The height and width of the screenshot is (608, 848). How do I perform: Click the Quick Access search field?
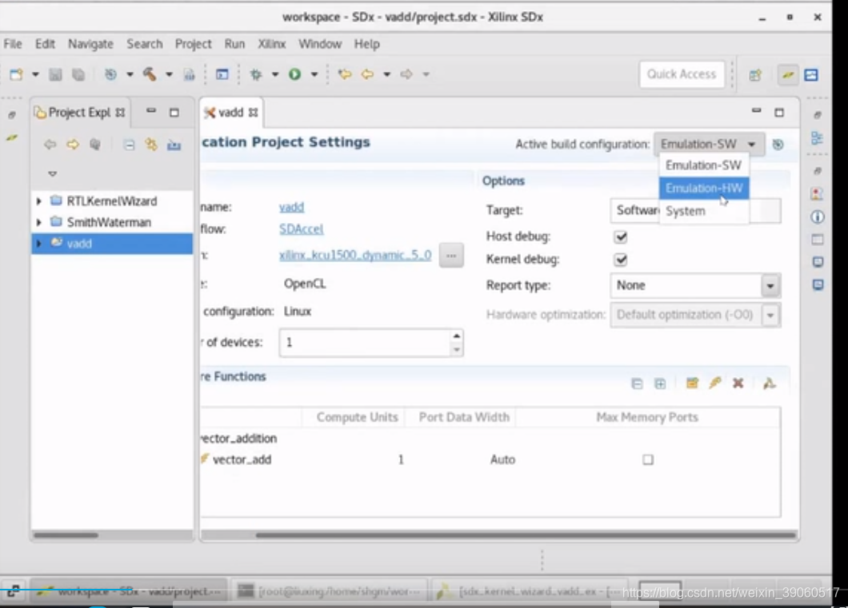pos(682,74)
